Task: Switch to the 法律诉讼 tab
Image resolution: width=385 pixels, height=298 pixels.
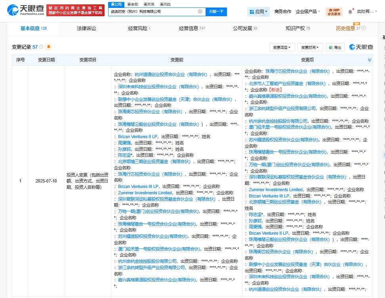Action: click(x=86, y=28)
